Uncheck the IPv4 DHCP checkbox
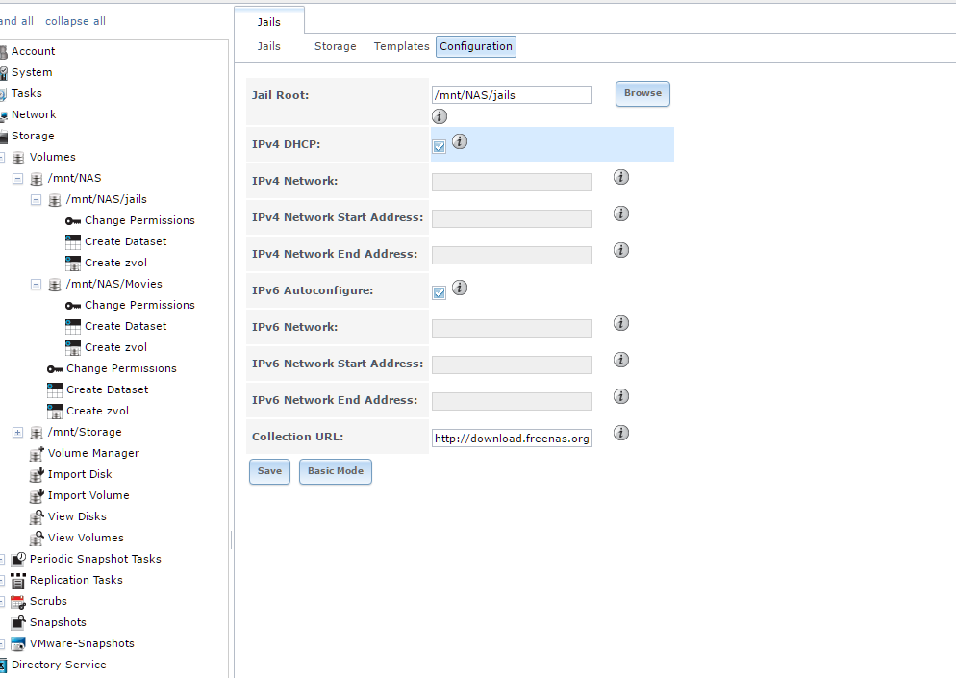The image size is (956, 678). (440, 146)
